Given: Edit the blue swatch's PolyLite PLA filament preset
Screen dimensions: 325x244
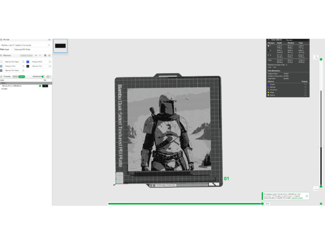Looking at the screenshot, I should (50, 62).
